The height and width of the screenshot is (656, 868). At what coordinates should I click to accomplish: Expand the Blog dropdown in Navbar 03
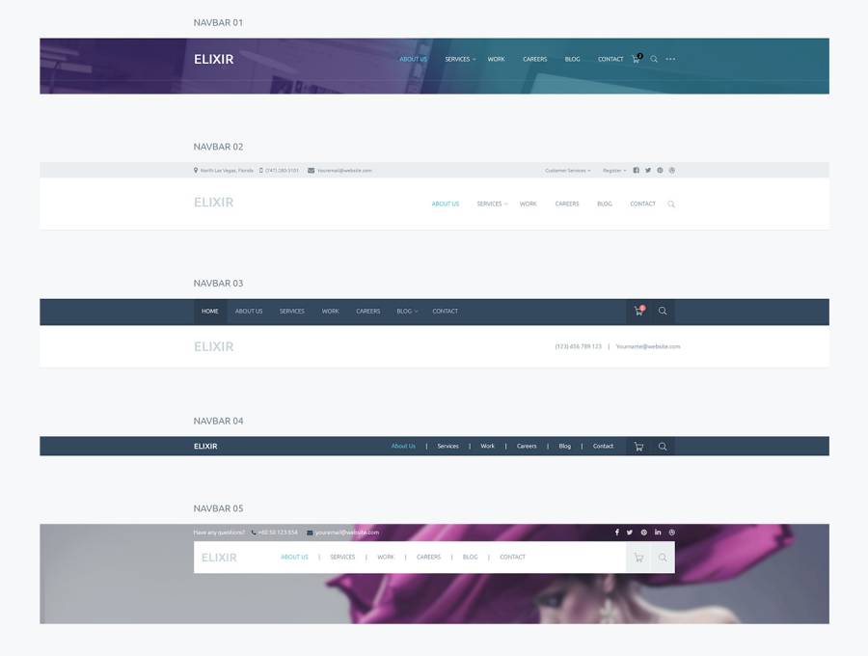click(x=407, y=312)
